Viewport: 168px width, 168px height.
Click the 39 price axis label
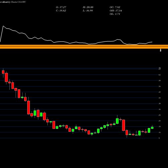(x=160, y=103)
